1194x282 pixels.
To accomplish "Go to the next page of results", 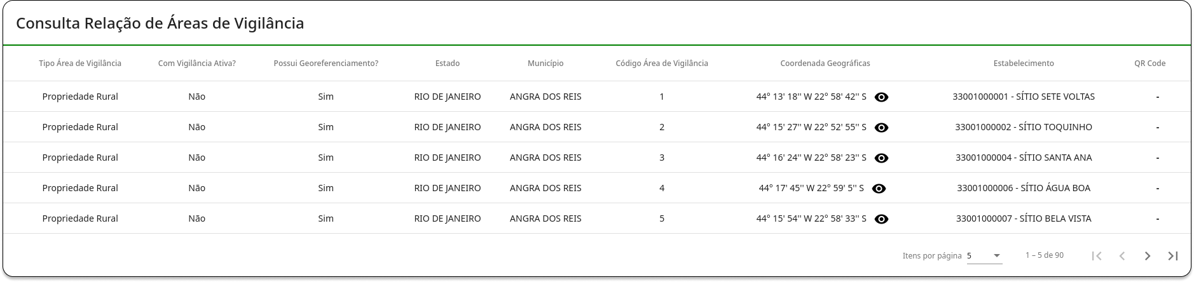I will click(1148, 256).
